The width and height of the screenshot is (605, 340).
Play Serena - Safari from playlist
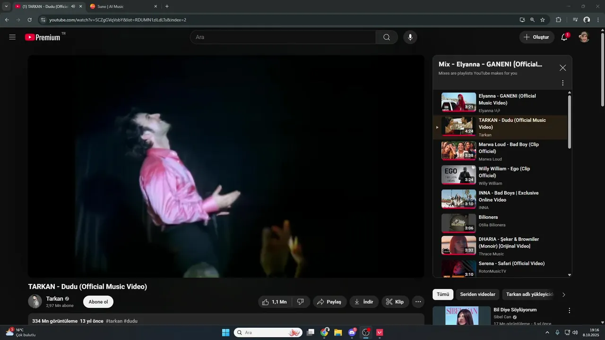pos(500,268)
